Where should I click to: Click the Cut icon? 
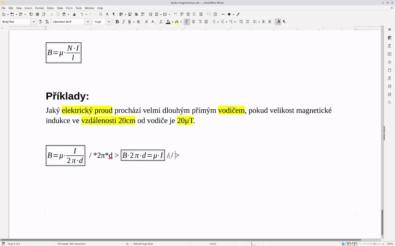click(x=51, y=14)
